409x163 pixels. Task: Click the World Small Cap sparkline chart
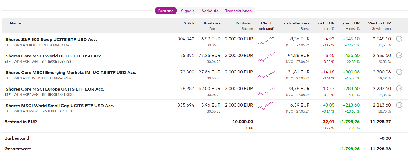coord(266,106)
